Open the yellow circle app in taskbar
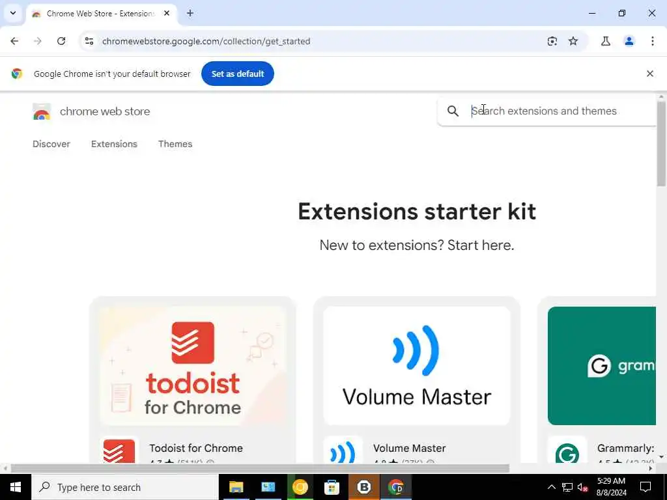 pos(300,487)
